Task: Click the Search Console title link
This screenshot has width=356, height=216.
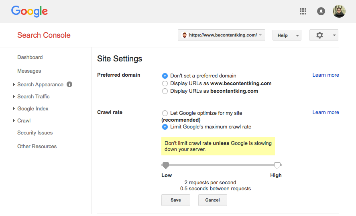Action: coord(44,35)
